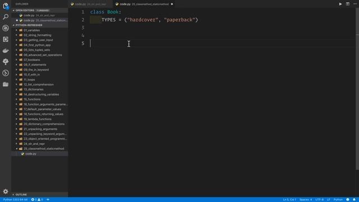Click Ln 5, Col 1 to go to line
The width and height of the screenshot is (359, 202).
289,200
